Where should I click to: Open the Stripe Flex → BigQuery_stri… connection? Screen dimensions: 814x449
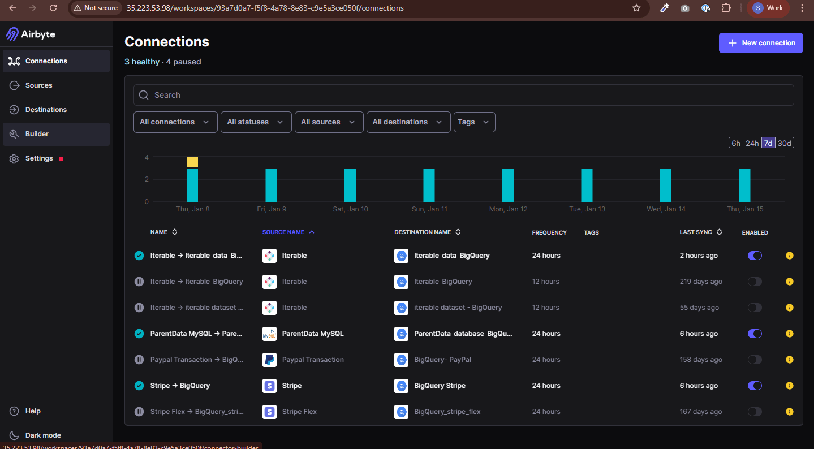click(x=197, y=412)
